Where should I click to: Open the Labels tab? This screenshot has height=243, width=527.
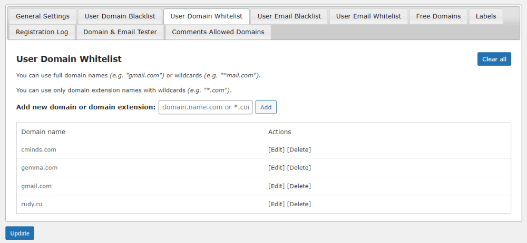click(x=485, y=16)
